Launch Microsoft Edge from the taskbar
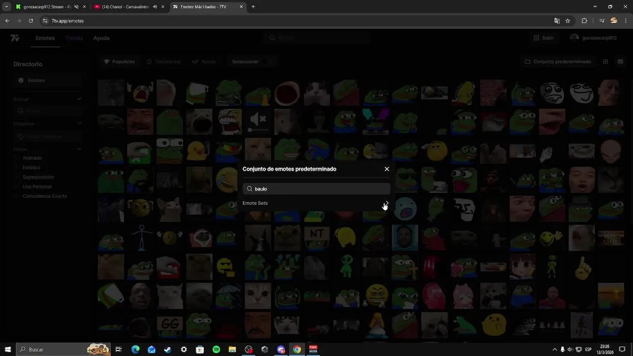633x356 pixels. click(135, 350)
